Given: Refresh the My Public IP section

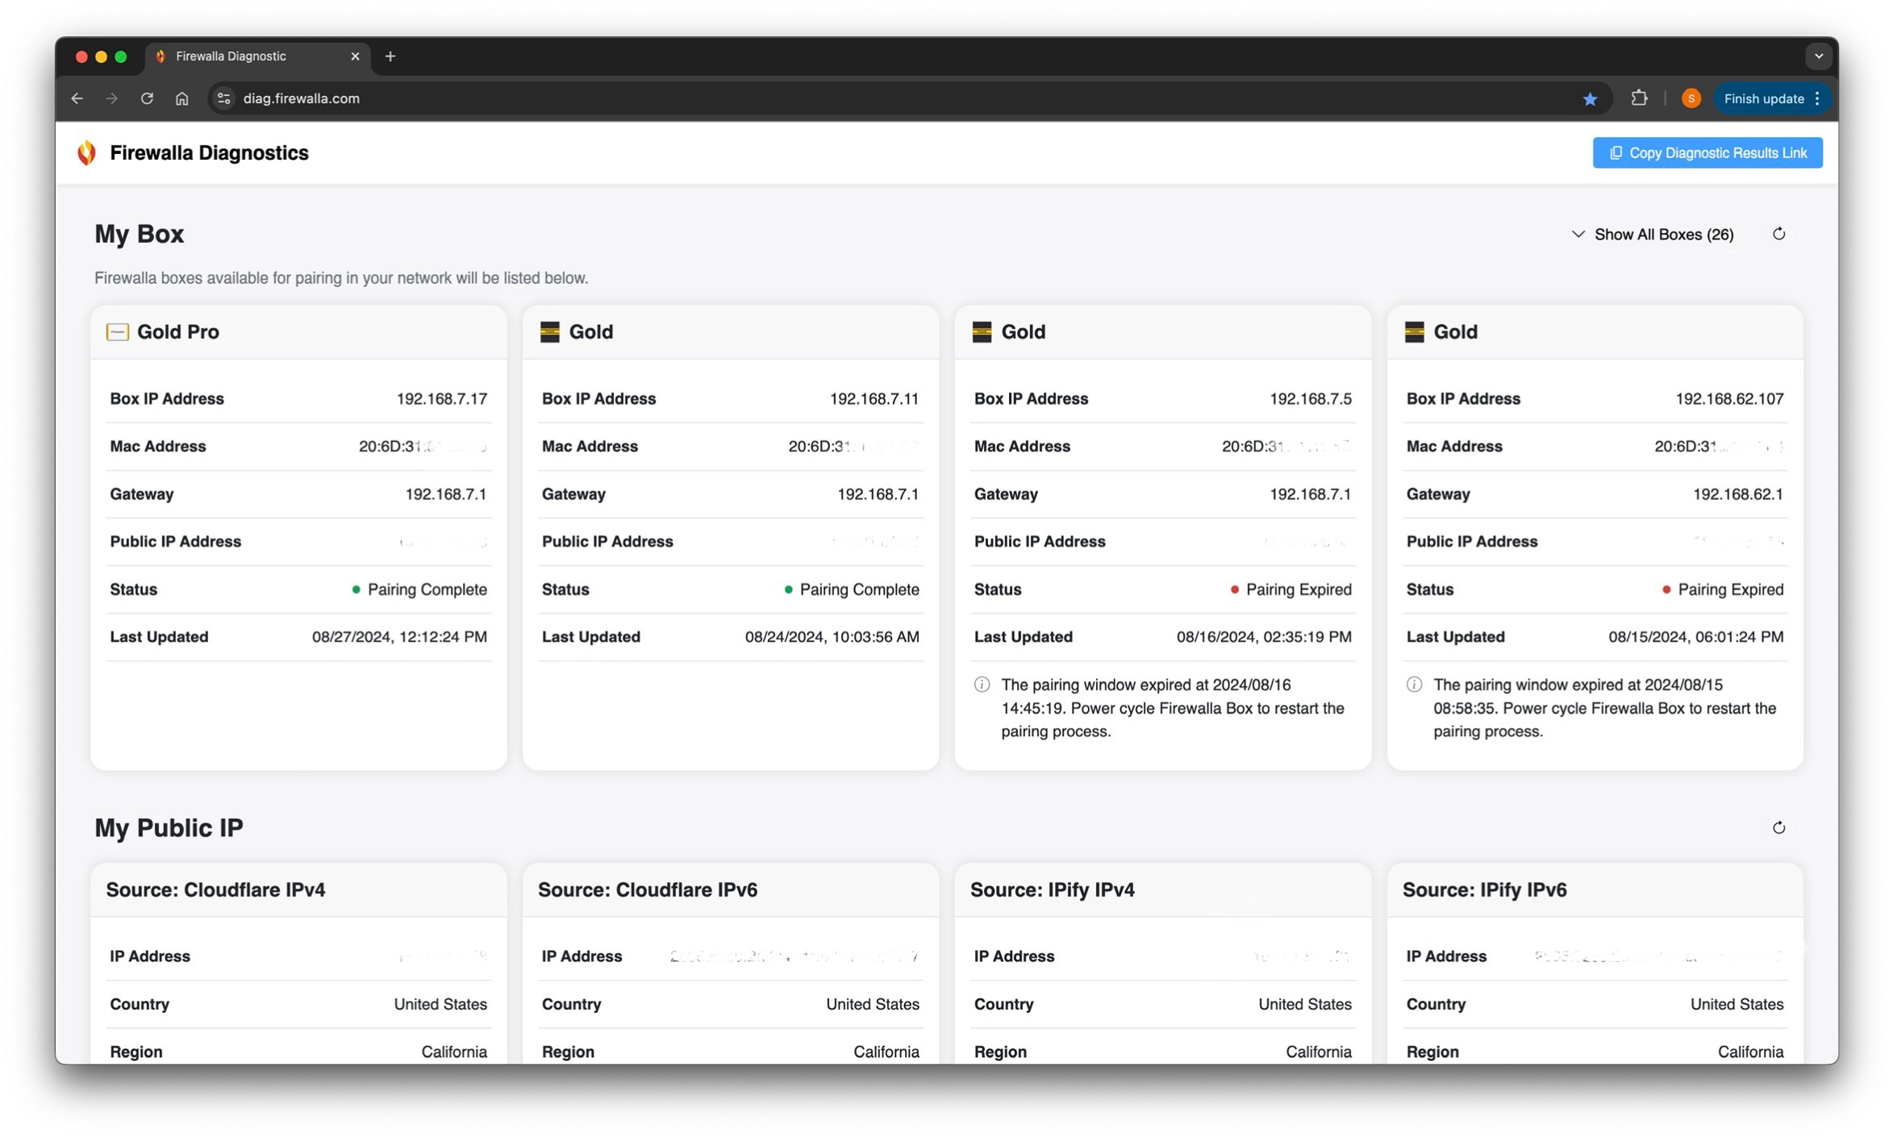Looking at the screenshot, I should 1778,827.
